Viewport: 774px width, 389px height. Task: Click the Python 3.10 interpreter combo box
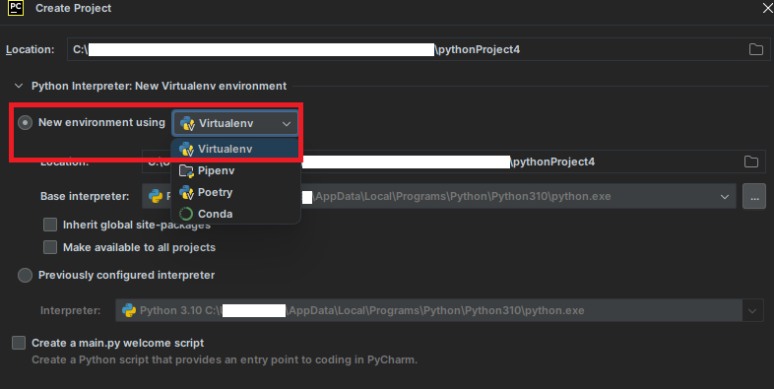(439, 310)
